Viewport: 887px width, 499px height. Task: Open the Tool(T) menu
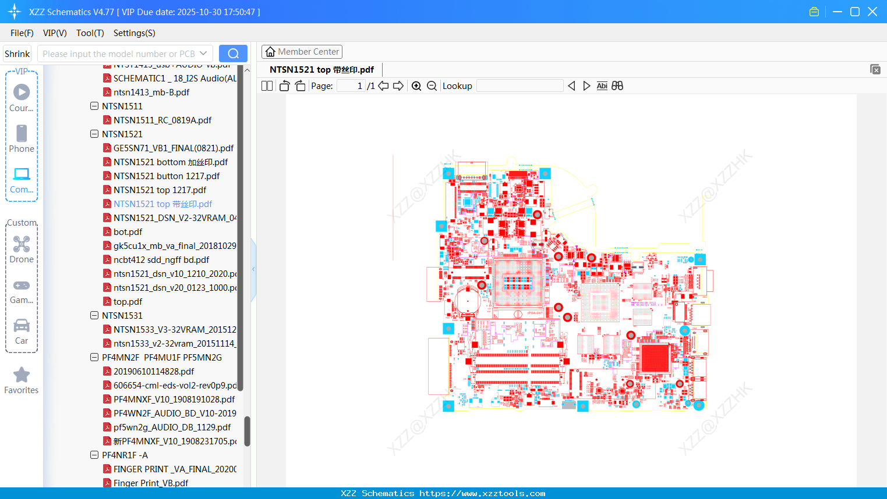(90, 33)
